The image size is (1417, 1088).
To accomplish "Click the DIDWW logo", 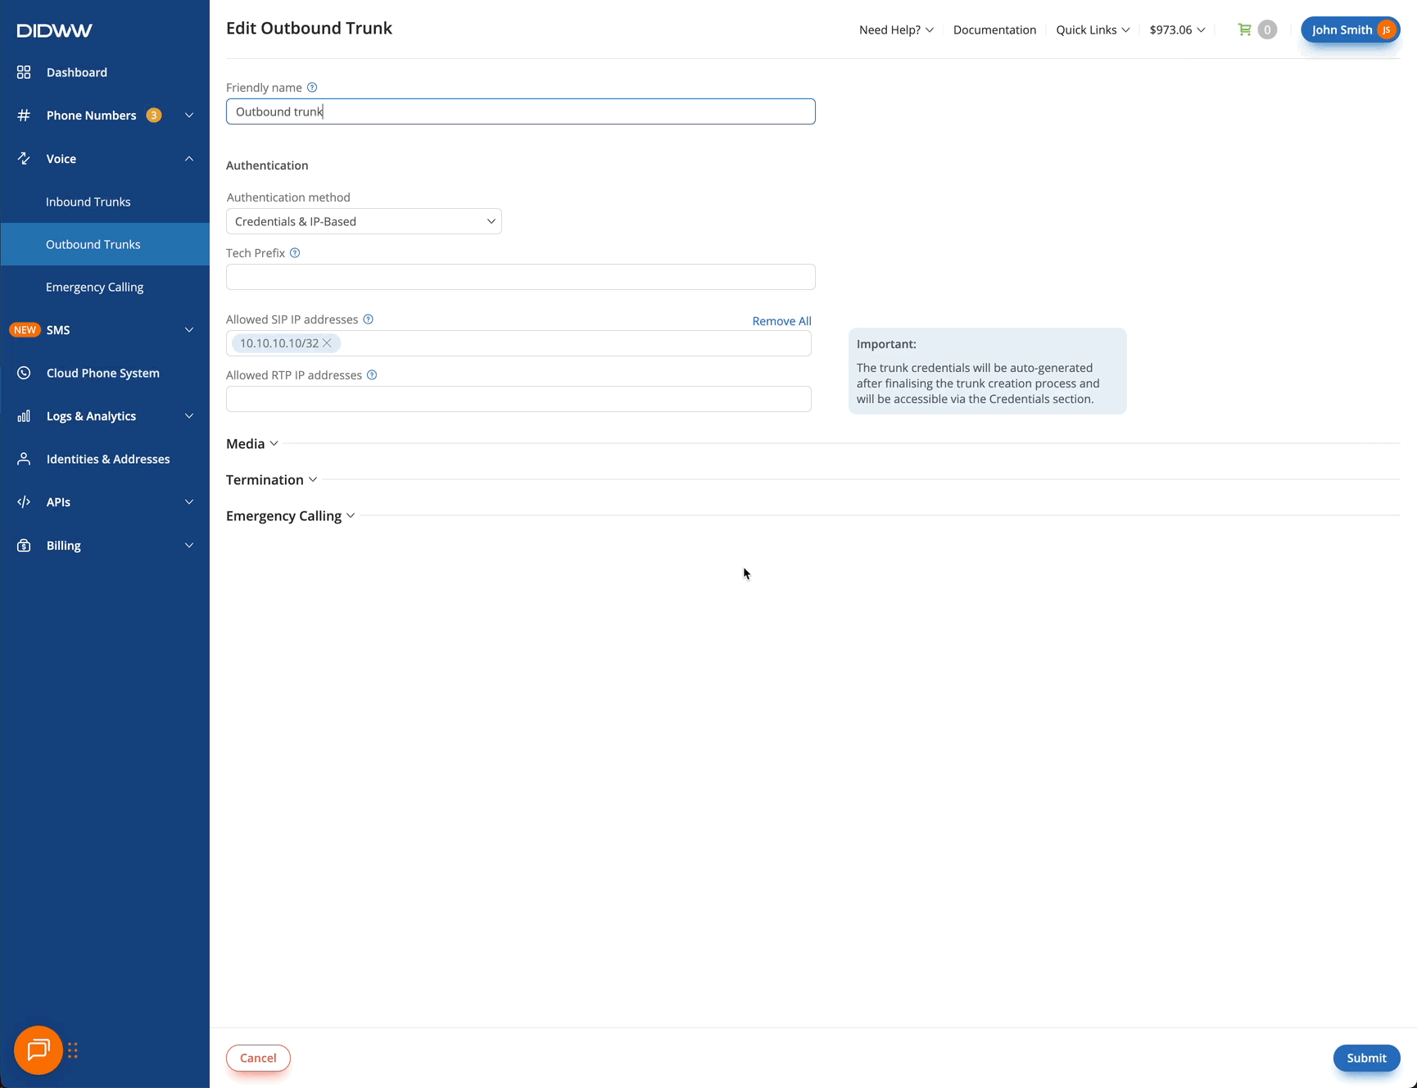I will pos(55,30).
